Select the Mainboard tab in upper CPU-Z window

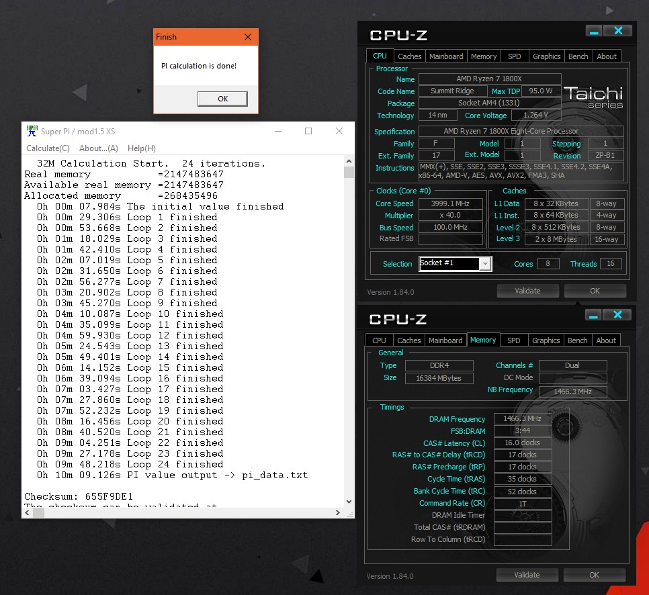446,56
